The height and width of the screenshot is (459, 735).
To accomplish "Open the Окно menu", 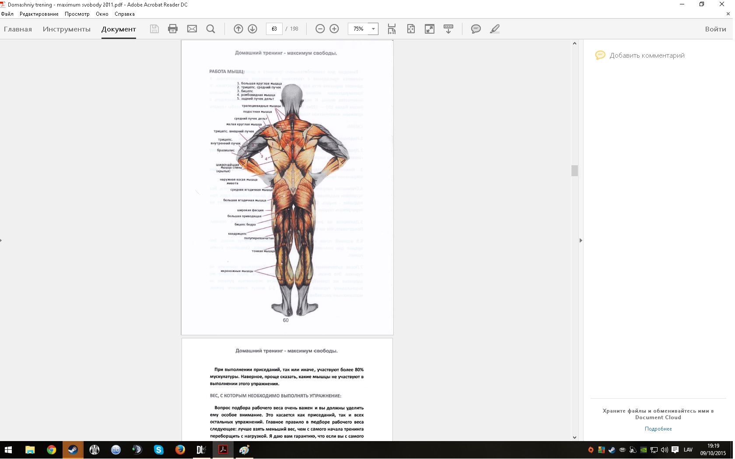I will (x=102, y=14).
